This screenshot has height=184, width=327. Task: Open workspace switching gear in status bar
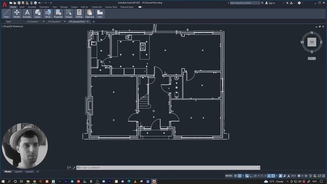299,176
